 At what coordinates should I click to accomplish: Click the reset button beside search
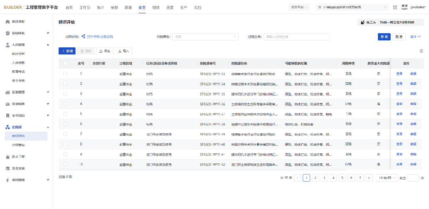399,37
